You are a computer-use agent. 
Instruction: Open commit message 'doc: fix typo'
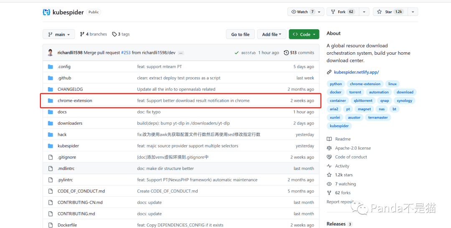[149, 112]
